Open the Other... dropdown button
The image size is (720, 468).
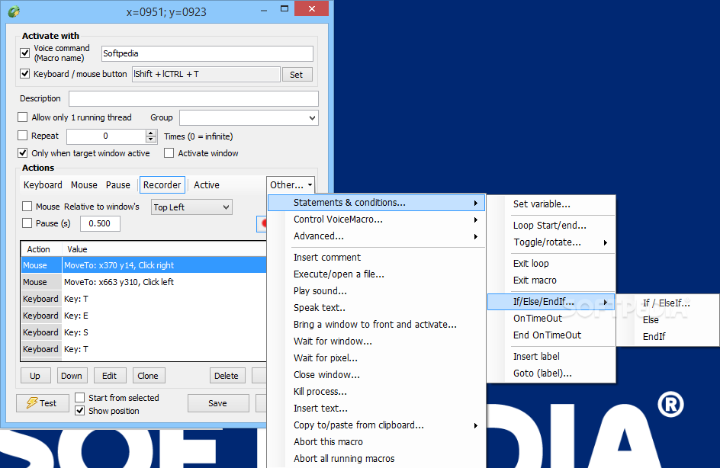tap(290, 185)
